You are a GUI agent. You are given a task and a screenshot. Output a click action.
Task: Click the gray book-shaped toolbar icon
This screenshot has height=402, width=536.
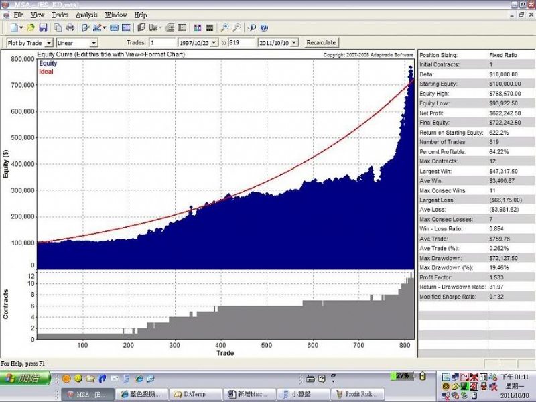(x=141, y=28)
